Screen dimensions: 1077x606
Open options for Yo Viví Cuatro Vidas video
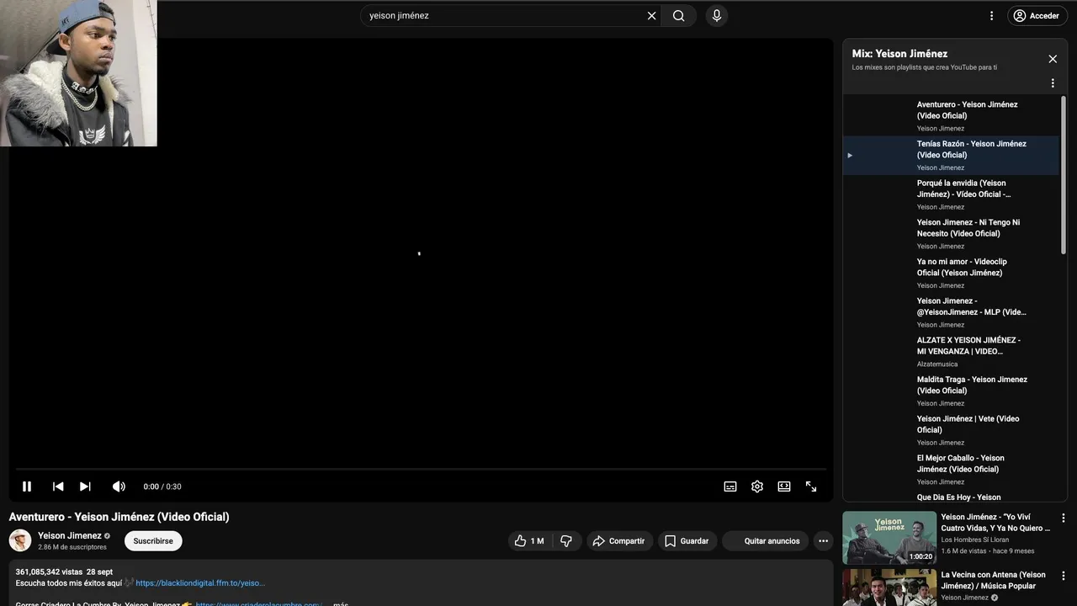click(1063, 518)
